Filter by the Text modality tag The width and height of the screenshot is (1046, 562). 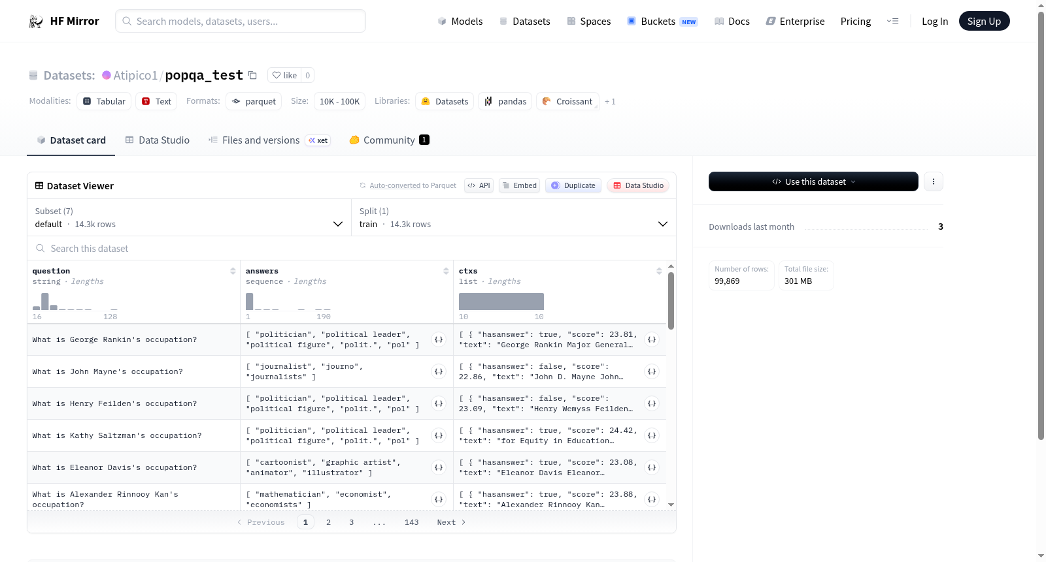[x=156, y=101]
